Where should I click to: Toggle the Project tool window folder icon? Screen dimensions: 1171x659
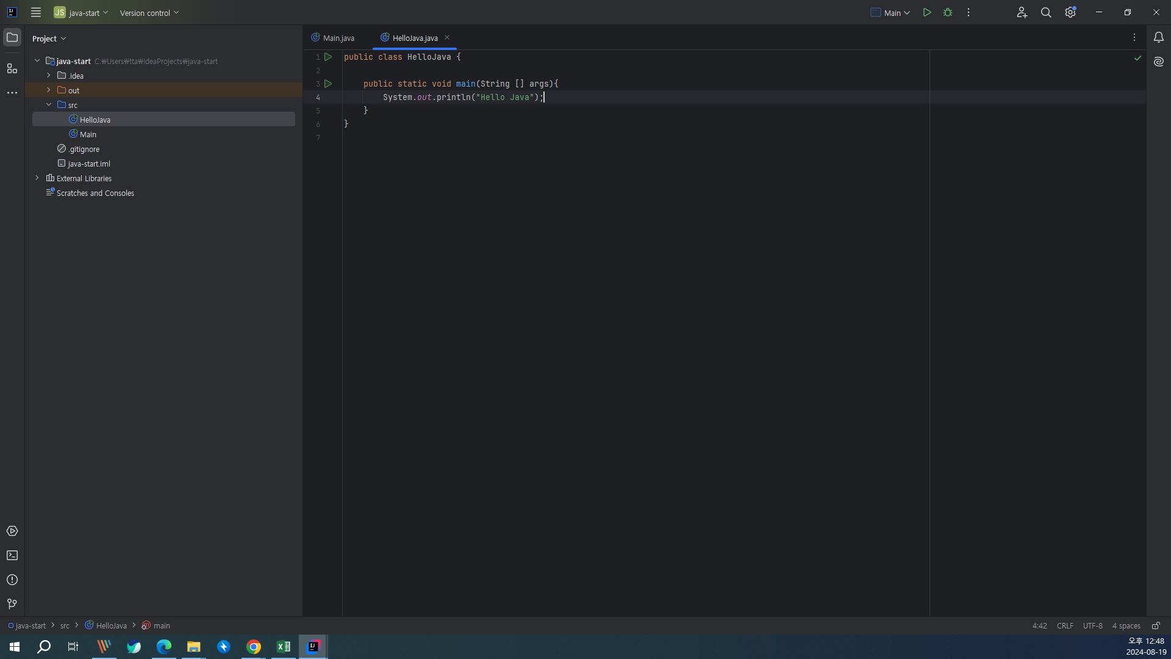[x=12, y=38]
